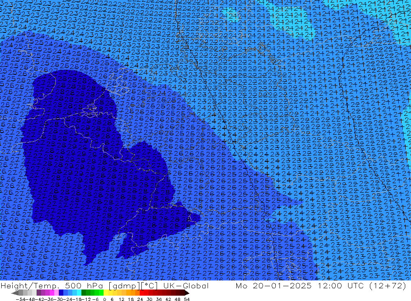The height and width of the screenshot is (301, 411).
Task: Click the "[gdmp][°C]" units label
Action: [133, 286]
